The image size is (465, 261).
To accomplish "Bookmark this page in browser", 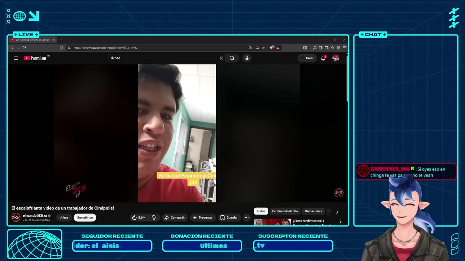I will pyautogui.click(x=61, y=48).
